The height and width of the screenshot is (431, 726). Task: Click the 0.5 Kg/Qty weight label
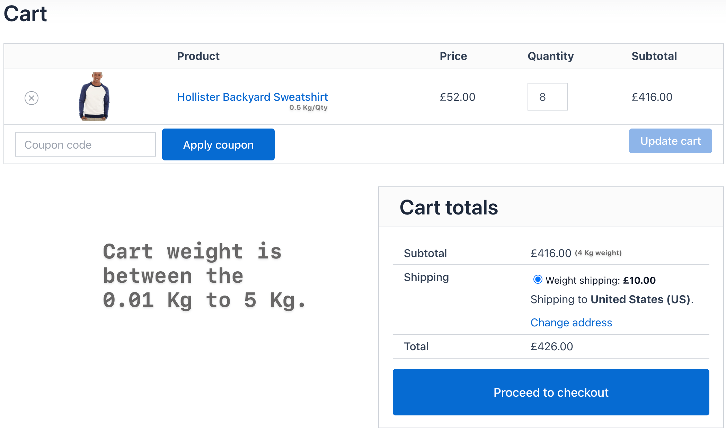click(308, 107)
